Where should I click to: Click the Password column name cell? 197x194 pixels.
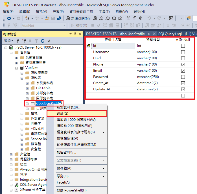point(113,77)
